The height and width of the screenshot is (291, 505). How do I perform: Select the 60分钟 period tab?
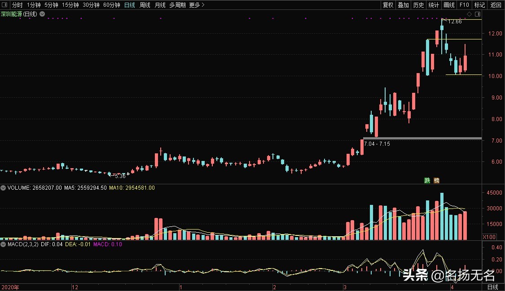click(x=111, y=5)
